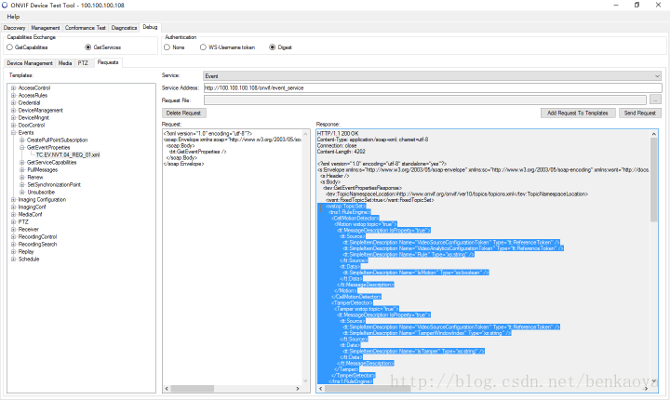The image size is (670, 400).
Task: Open the Media sub-tab
Action: (65, 63)
